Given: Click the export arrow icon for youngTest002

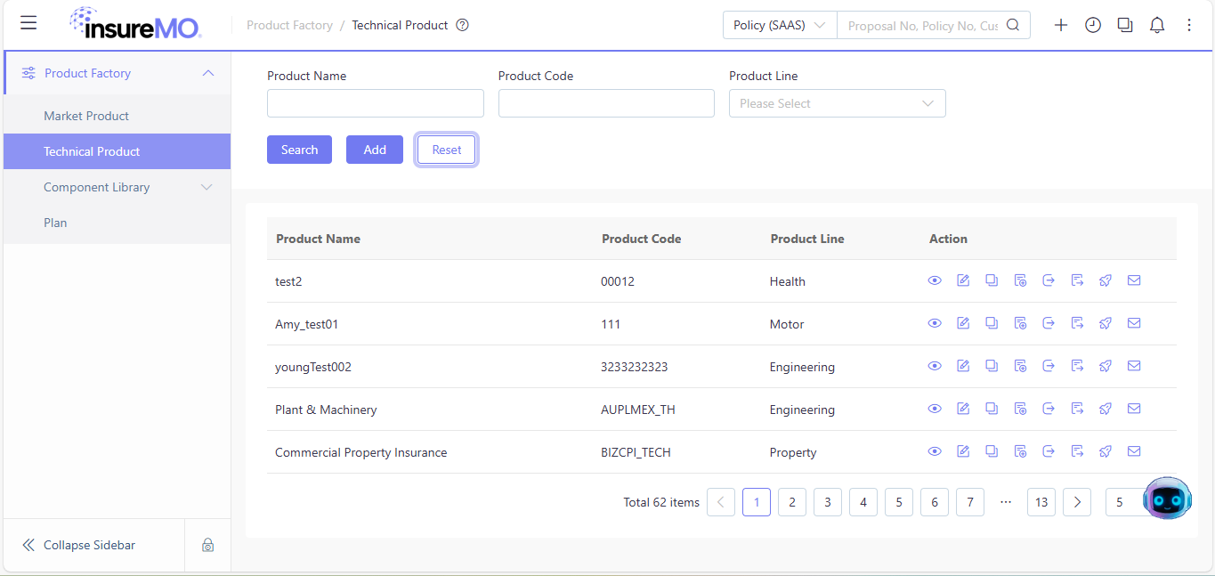Looking at the screenshot, I should [x=1049, y=366].
